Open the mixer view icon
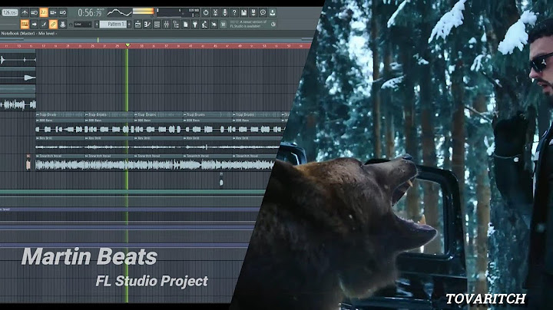 pos(167,25)
